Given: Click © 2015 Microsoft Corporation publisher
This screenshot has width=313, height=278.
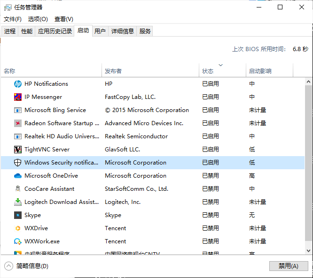Looking at the screenshot, I should (147, 110).
